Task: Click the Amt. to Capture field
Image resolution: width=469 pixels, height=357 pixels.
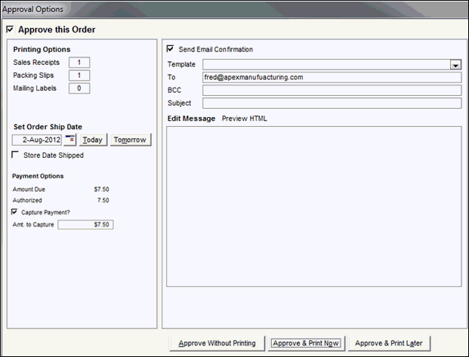Action: click(x=85, y=225)
